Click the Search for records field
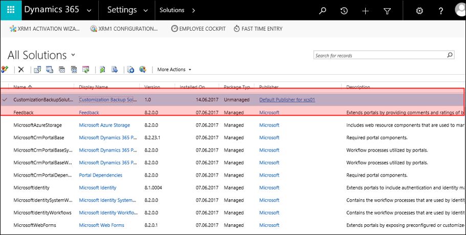This screenshot has height=235, width=466. [x=379, y=55]
